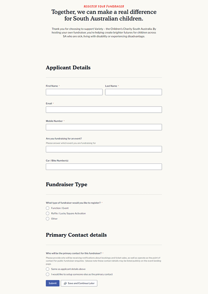Click the primary contact question label
The height and width of the screenshot is (294, 208).
74,253
